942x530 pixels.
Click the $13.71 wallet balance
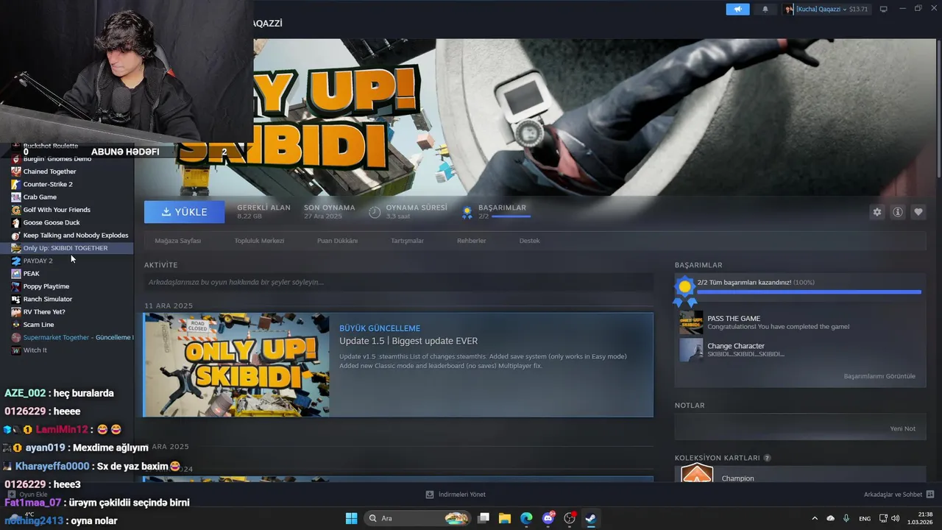coord(858,9)
